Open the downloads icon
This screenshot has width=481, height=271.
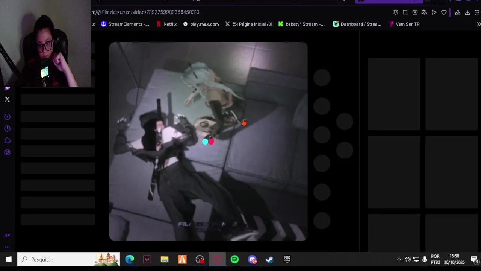click(467, 12)
